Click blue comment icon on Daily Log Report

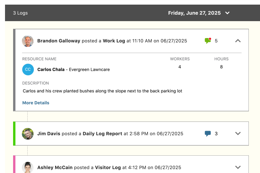pyautogui.click(x=208, y=134)
